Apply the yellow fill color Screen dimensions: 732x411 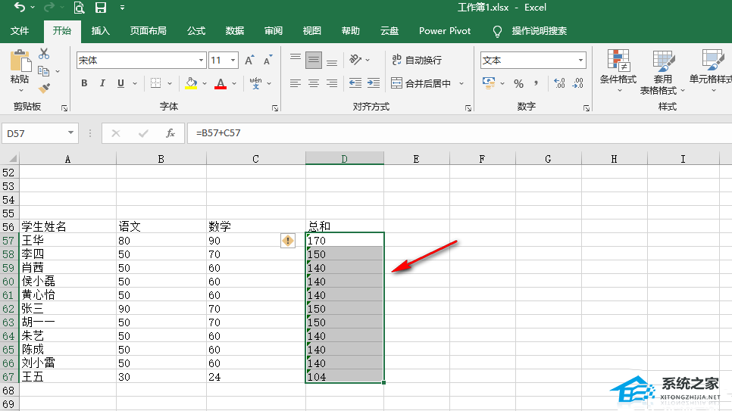[191, 83]
